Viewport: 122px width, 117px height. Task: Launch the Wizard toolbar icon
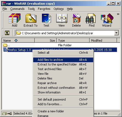point(107,18)
